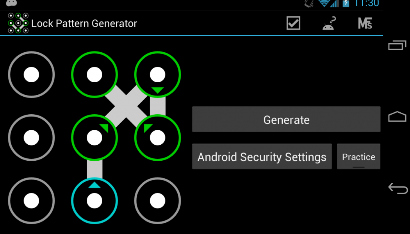Tap the center green pattern node

(x=94, y=138)
